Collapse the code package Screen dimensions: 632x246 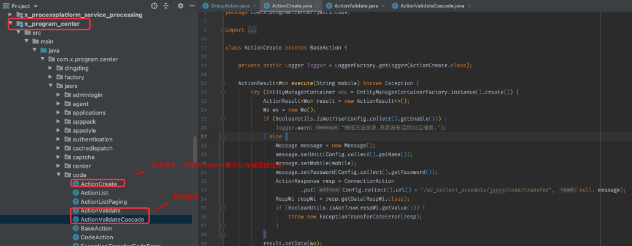point(59,175)
